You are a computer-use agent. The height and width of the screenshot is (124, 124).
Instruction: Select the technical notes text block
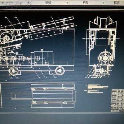(97, 89)
